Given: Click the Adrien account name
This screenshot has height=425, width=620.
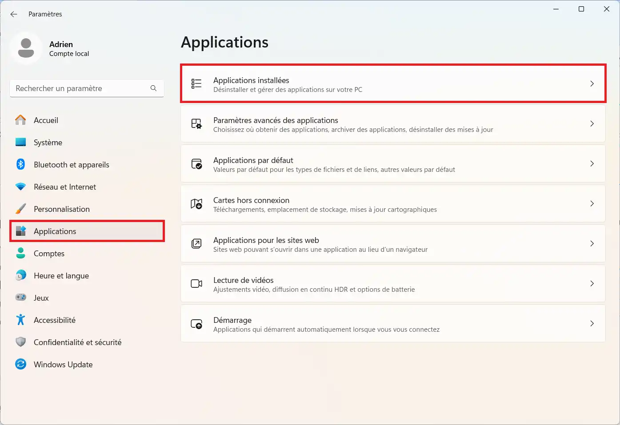Looking at the screenshot, I should [61, 44].
